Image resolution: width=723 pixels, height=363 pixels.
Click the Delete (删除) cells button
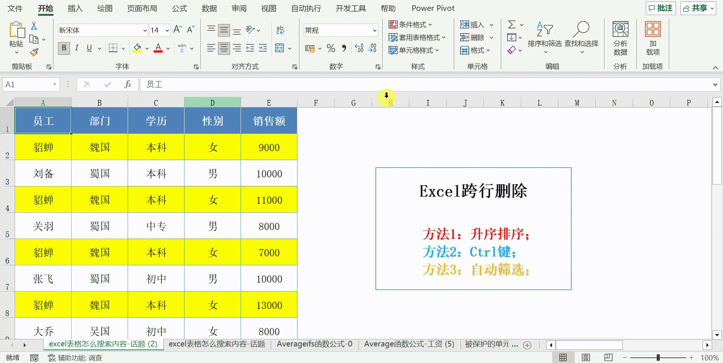(x=472, y=37)
